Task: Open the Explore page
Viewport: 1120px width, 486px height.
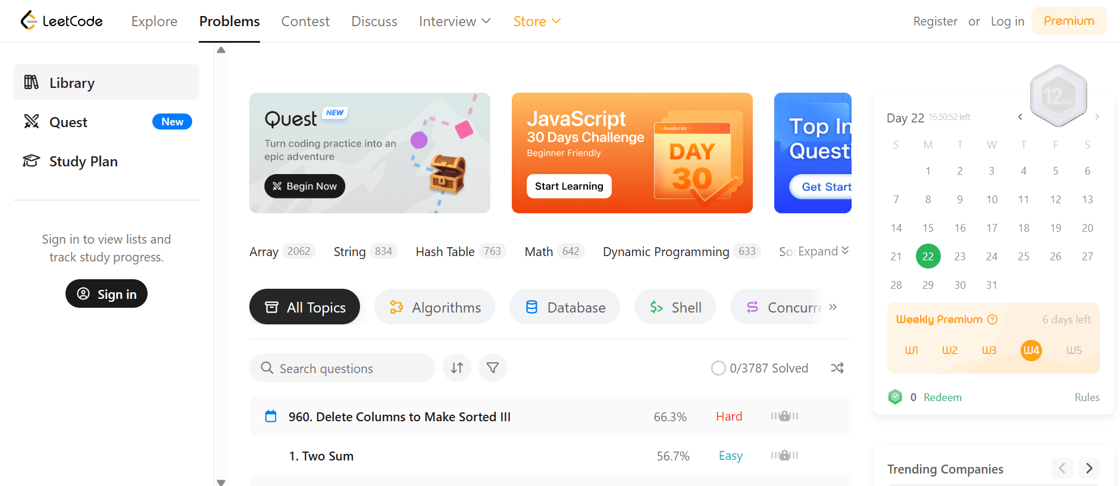Action: 154,21
